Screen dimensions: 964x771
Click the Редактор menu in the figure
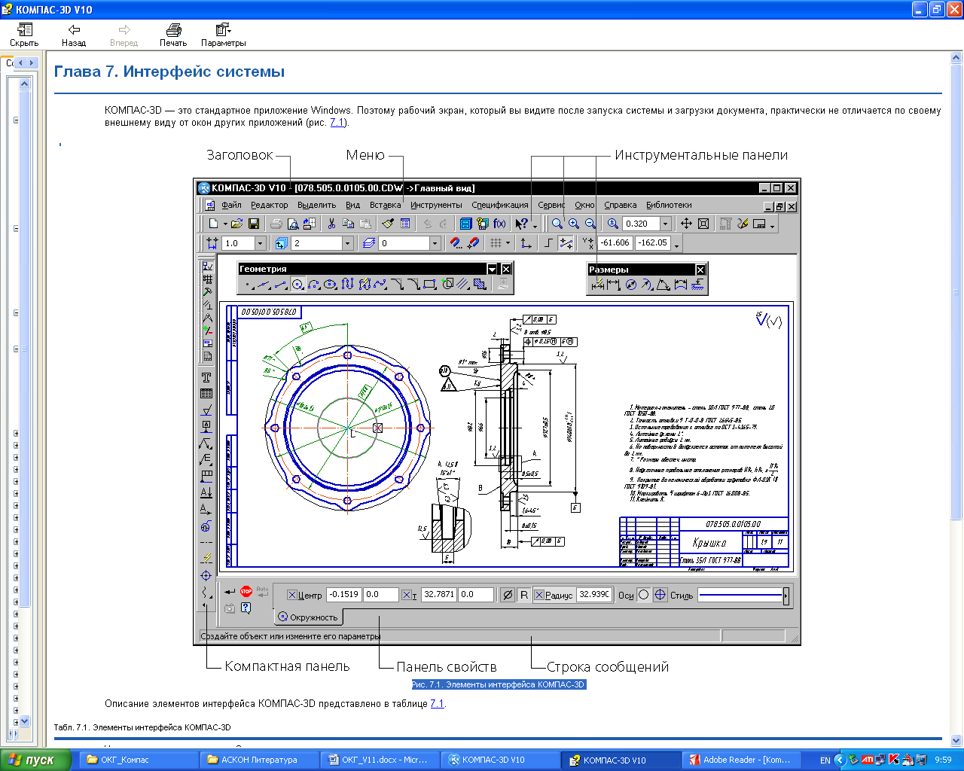pos(269,205)
